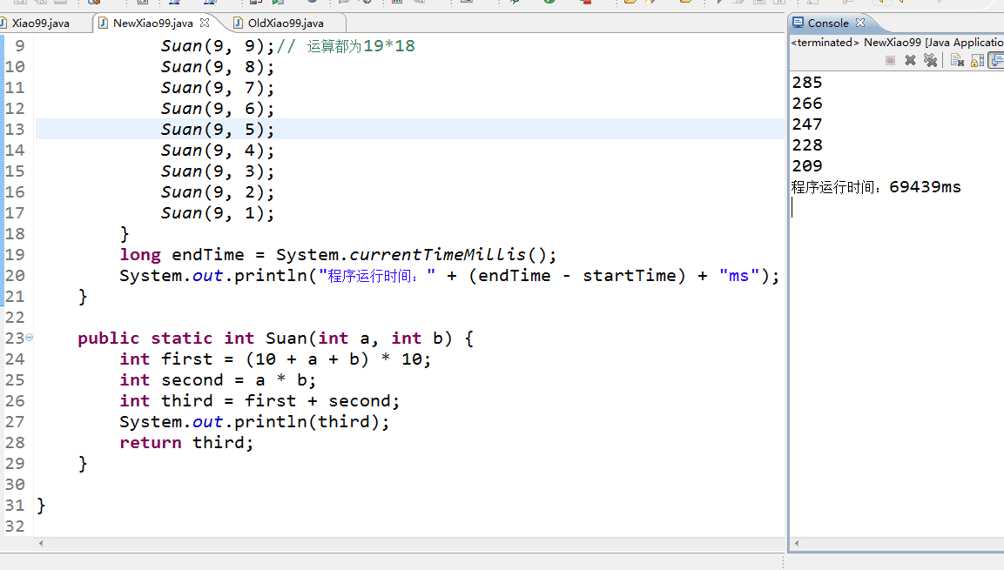Viewport: 1004px width, 570px height.
Task: Click the Console horizontal scrollbar left arrow
Action: pos(797,543)
